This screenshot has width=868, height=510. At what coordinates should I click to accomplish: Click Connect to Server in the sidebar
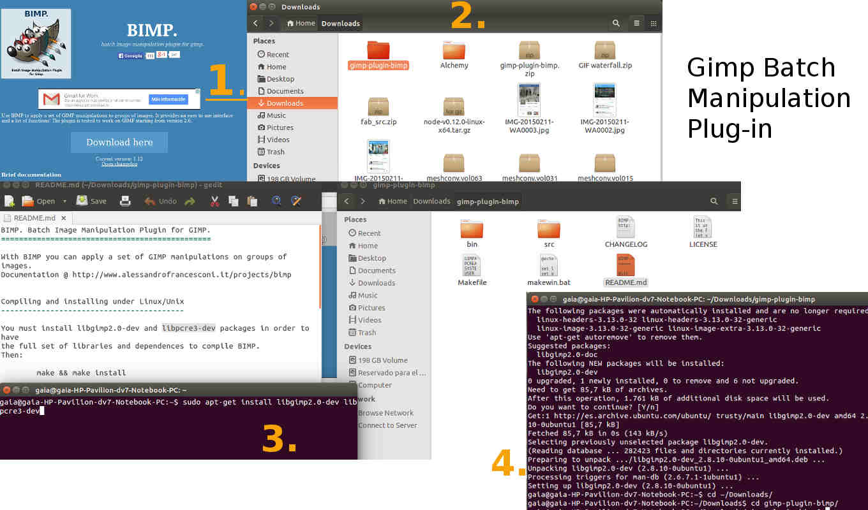point(387,425)
